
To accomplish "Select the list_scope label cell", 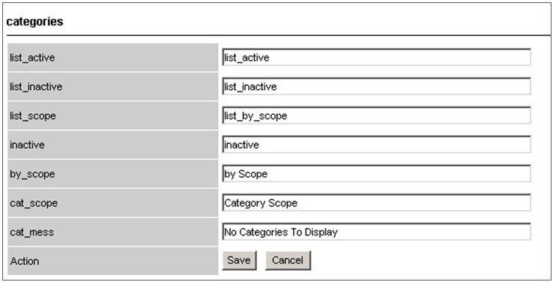I will pyautogui.click(x=113, y=115).
